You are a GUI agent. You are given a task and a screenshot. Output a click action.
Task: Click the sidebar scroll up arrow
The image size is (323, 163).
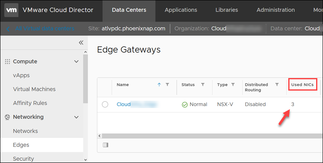coord(86,52)
